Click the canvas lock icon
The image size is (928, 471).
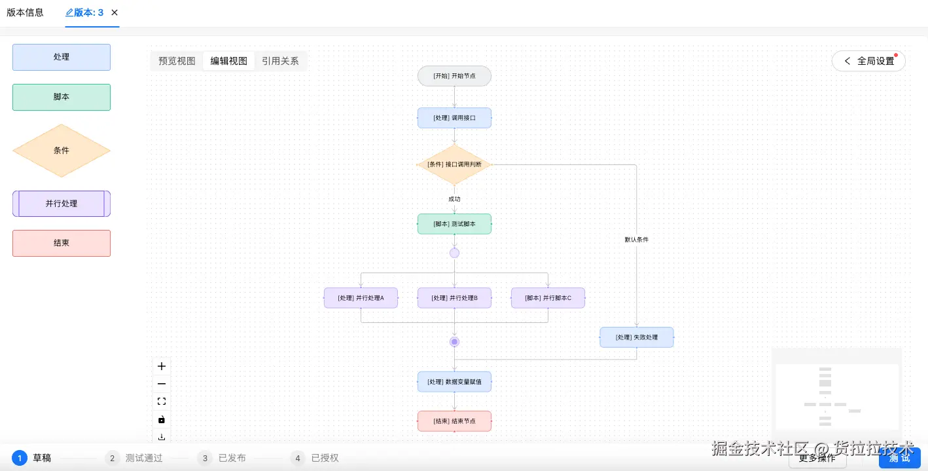[x=162, y=420]
